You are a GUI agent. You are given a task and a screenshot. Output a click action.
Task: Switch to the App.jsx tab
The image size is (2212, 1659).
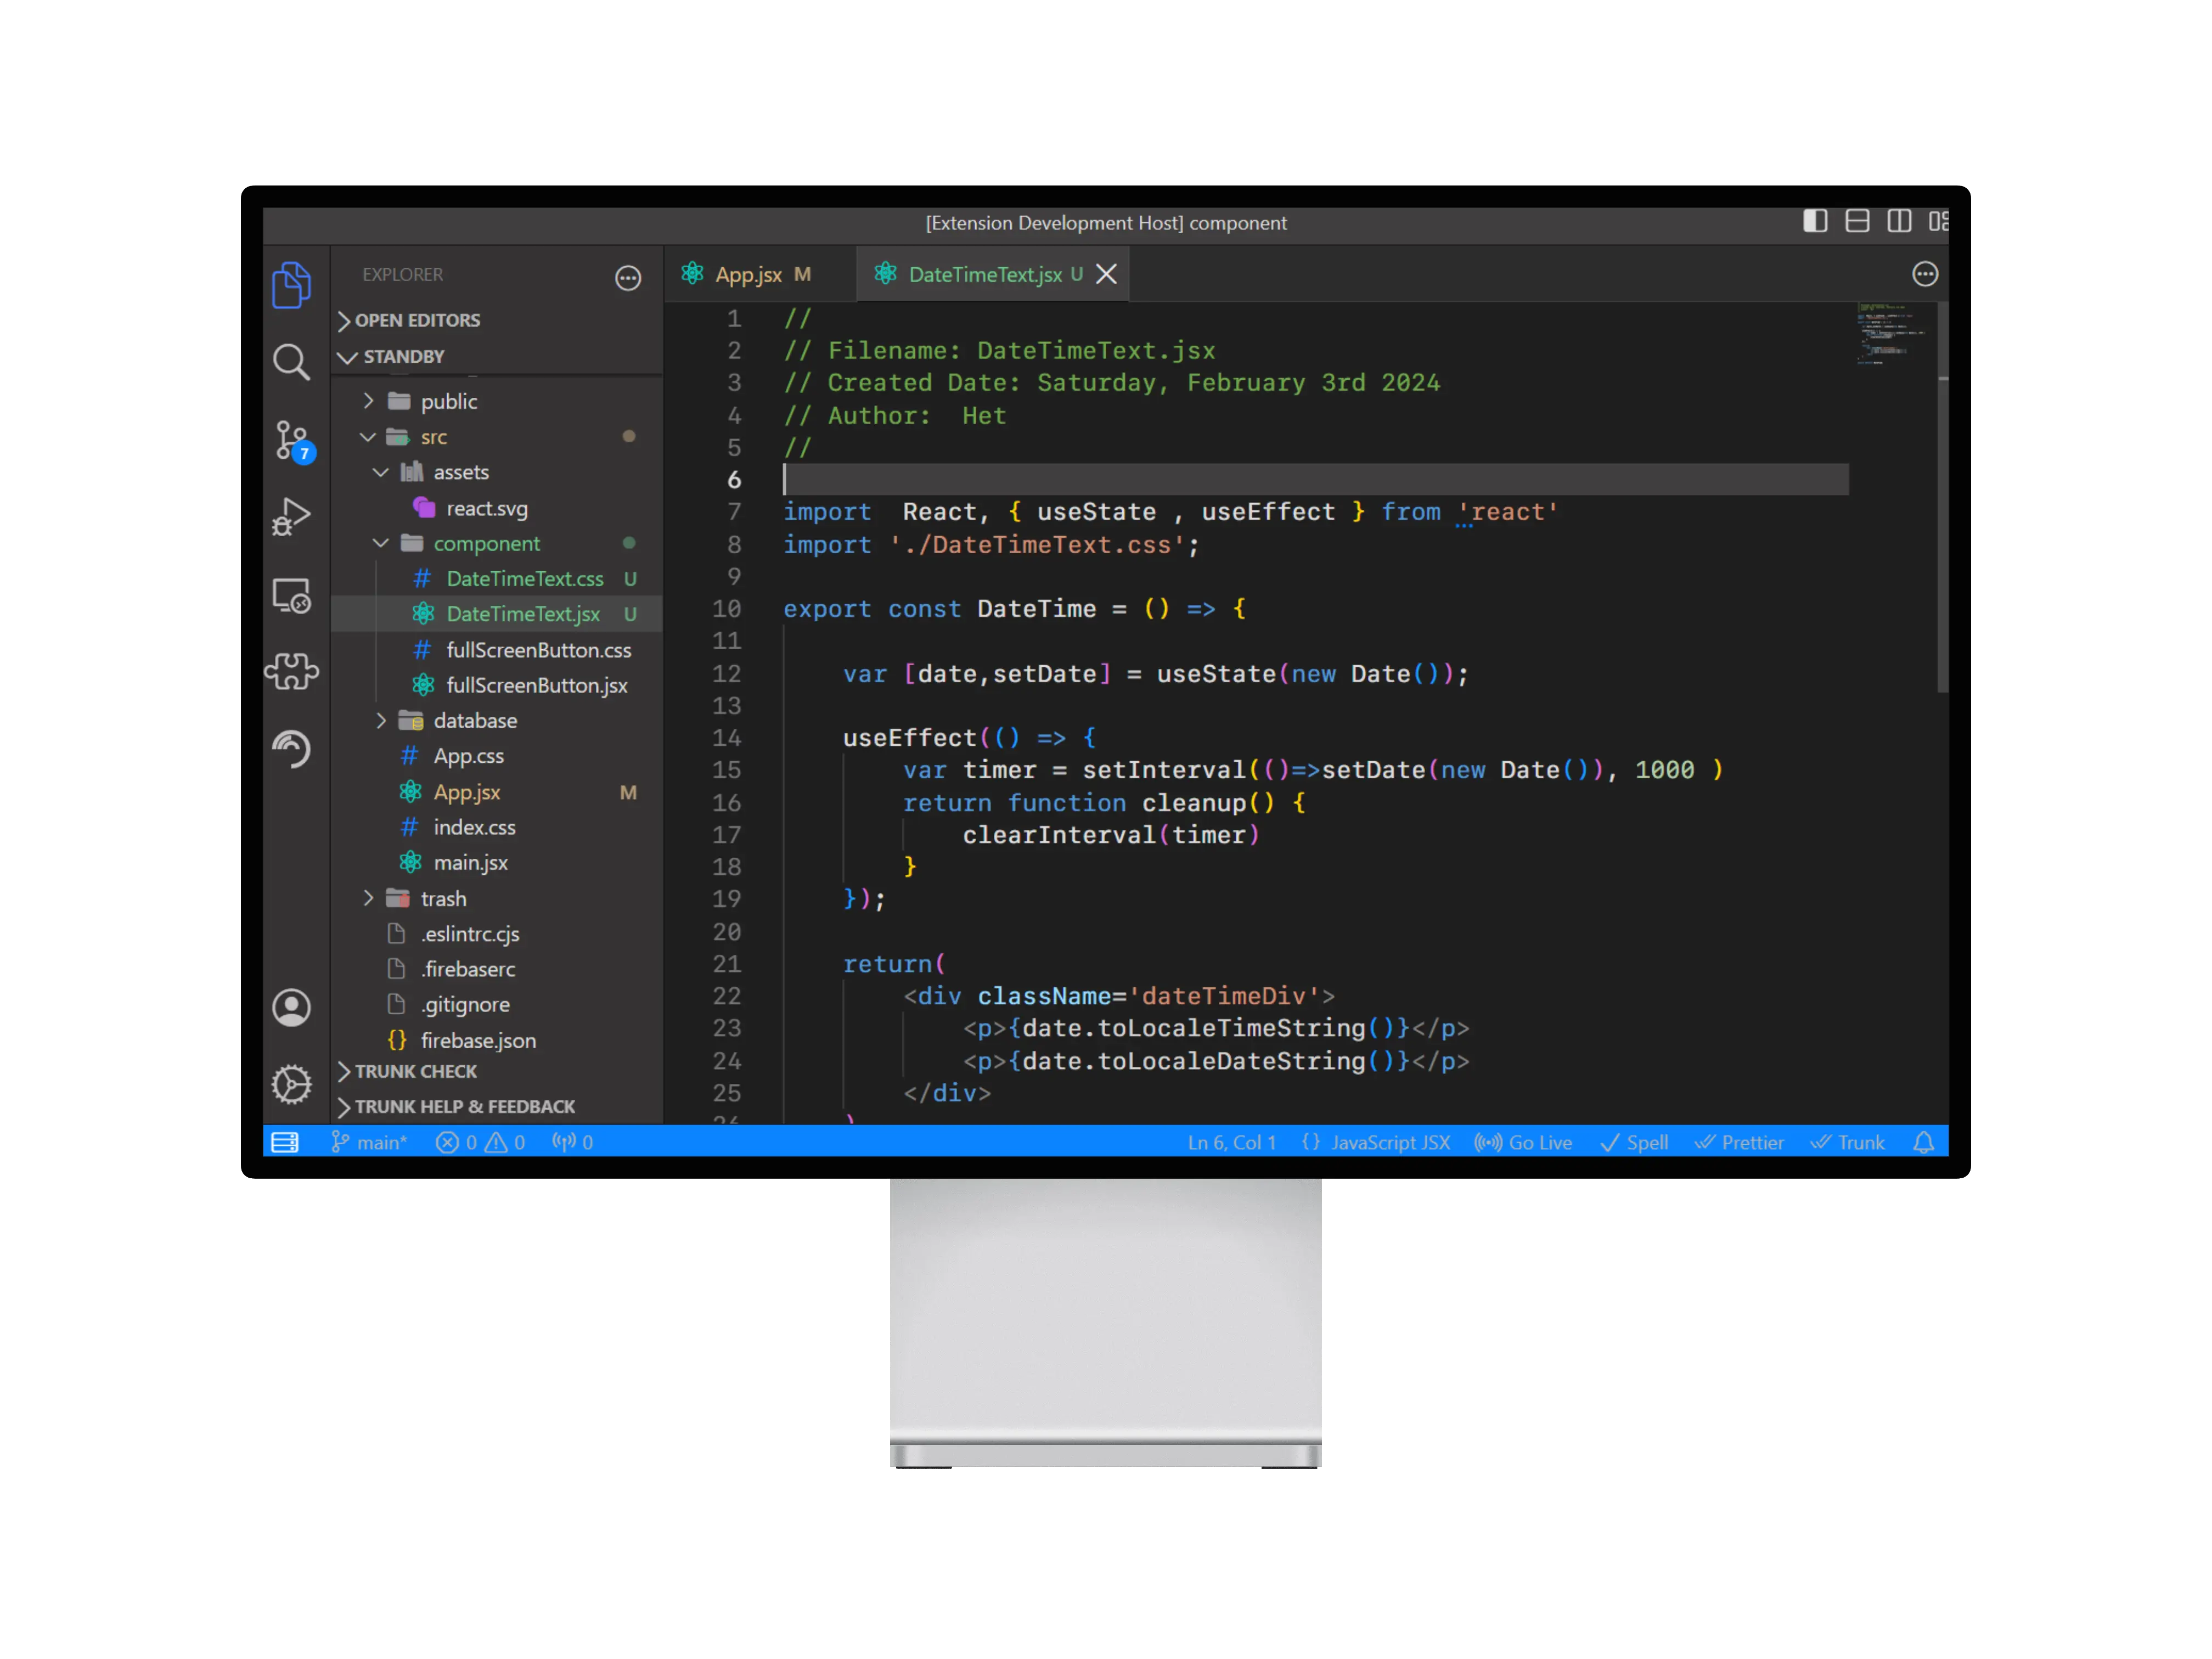748,273
